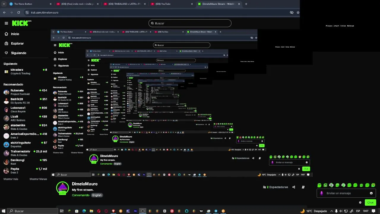Viewport: 380px width, 214px height.
Task: Click the eye-slash icon in address bar
Action: click(292, 12)
